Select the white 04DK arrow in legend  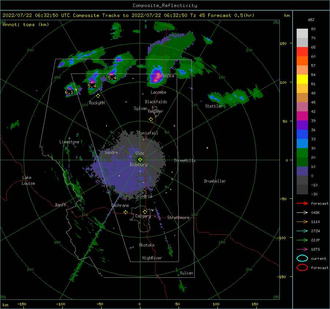pos(302,213)
